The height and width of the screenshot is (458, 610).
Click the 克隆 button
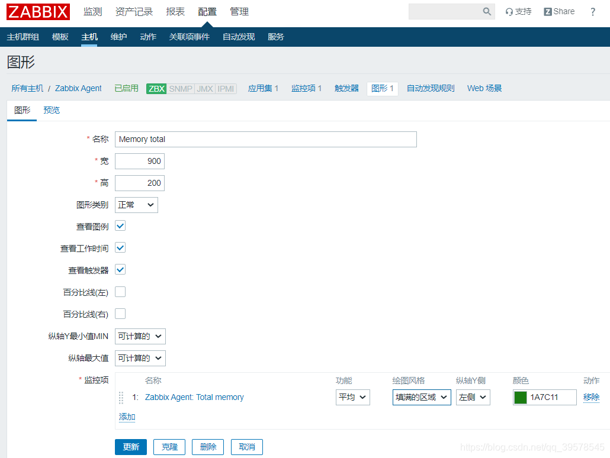tap(169, 447)
